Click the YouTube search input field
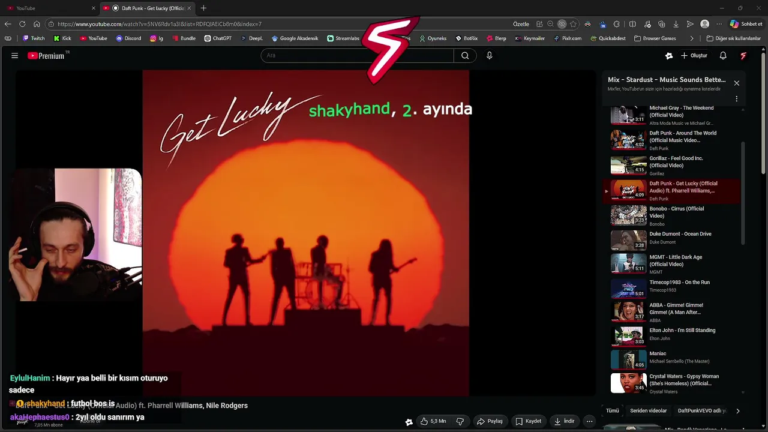 point(357,55)
